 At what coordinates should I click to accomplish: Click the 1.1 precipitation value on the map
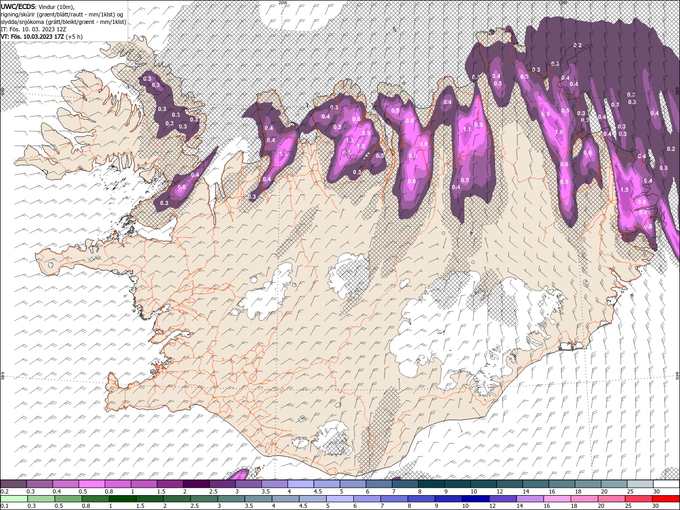point(467,129)
